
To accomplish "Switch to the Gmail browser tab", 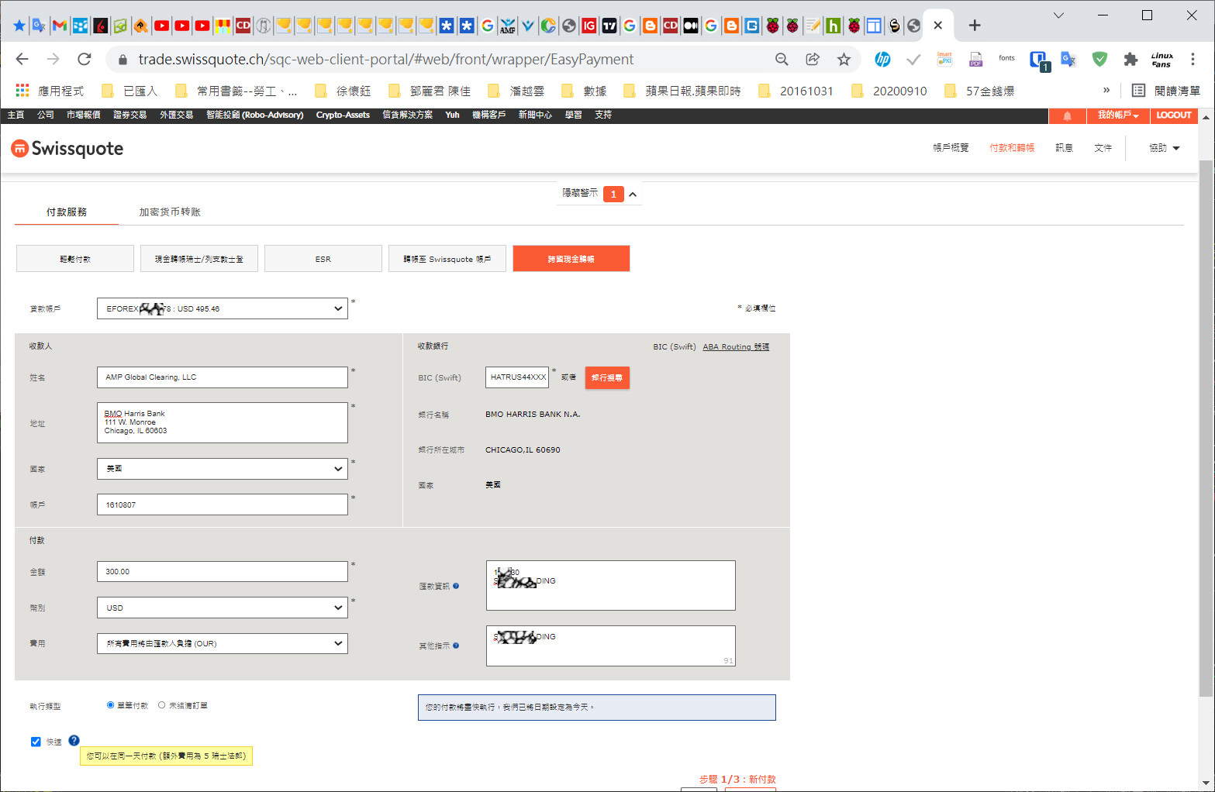I will tap(60, 26).
